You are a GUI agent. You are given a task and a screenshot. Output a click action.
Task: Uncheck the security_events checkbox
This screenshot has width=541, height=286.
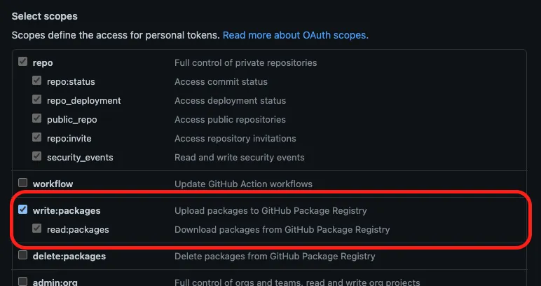tap(37, 157)
